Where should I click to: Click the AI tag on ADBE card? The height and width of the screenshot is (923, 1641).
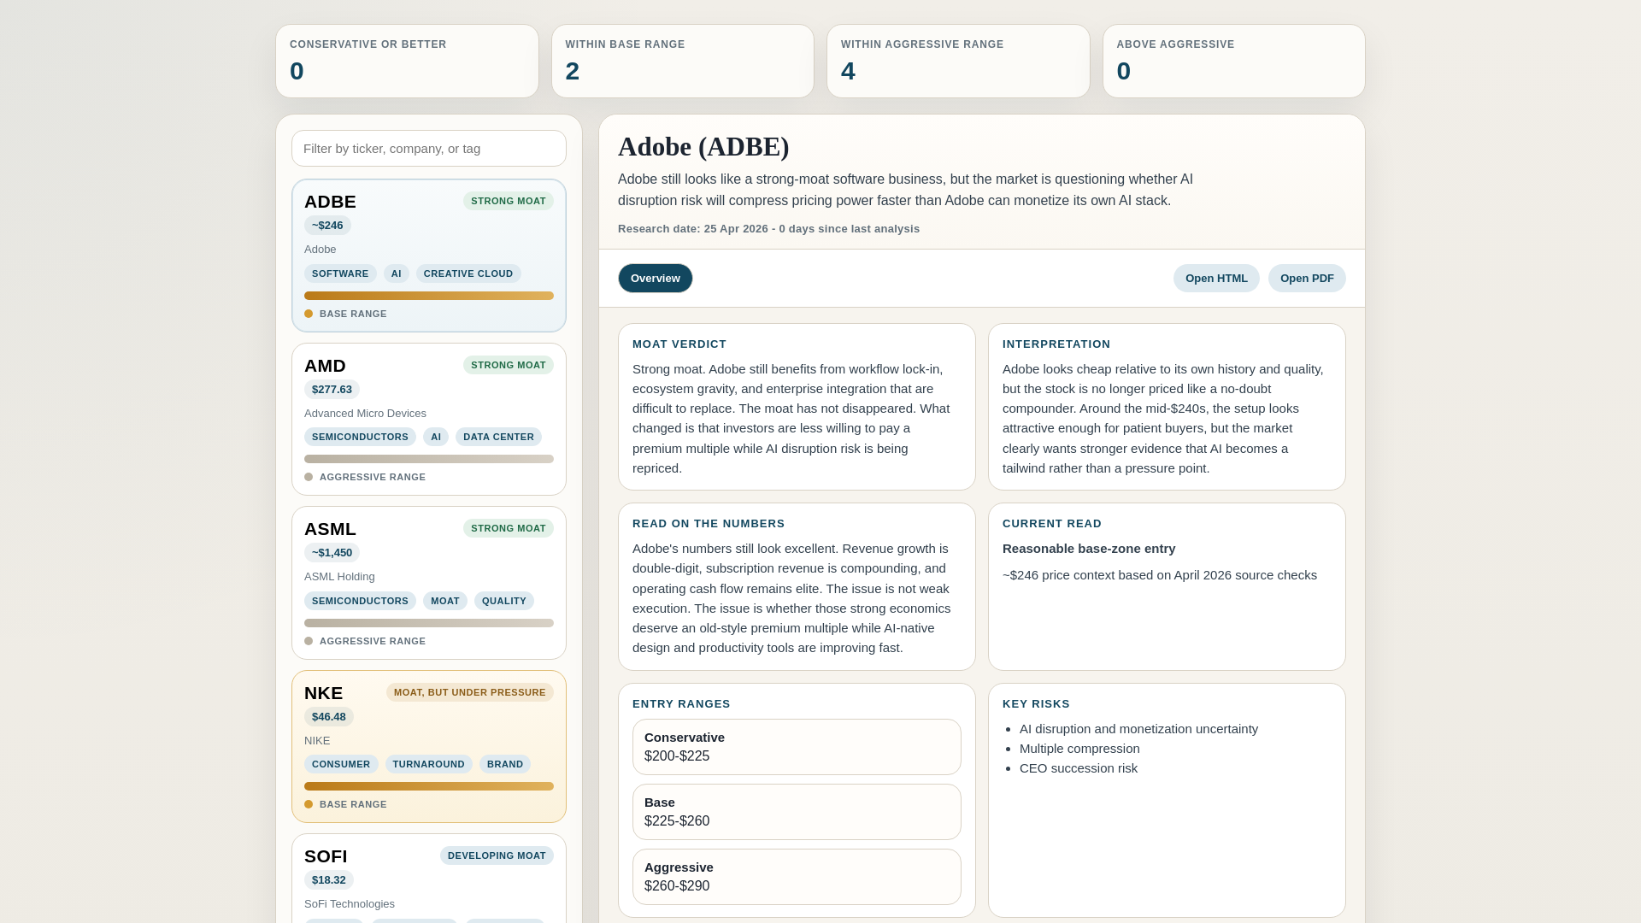click(x=397, y=273)
